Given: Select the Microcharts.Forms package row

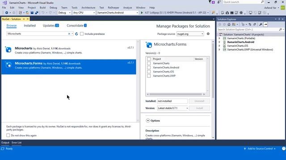Looking at the screenshot, I should pos(69,67).
